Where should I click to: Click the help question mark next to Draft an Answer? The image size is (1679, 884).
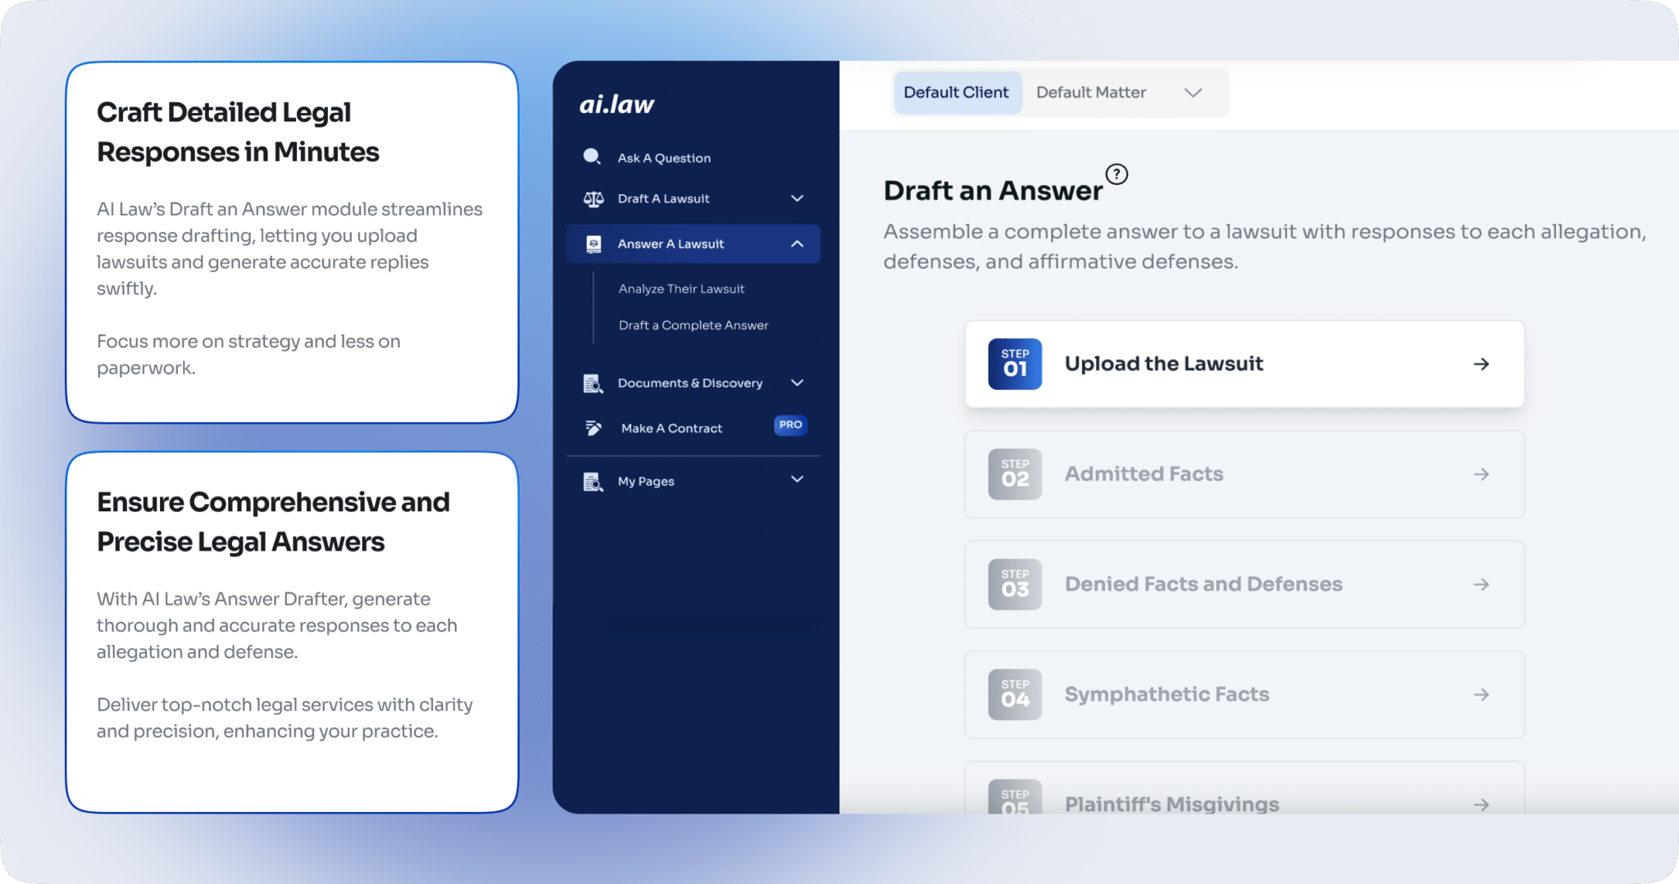1117,174
